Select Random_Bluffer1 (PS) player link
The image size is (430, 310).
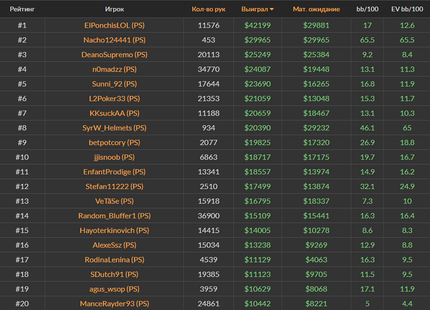pos(114,216)
